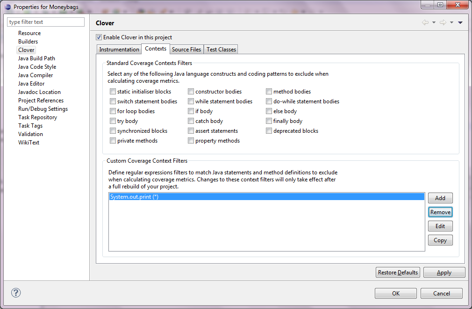Image resolution: width=472 pixels, height=309 pixels.
Task: Click the help question mark icon
Action: click(16, 293)
